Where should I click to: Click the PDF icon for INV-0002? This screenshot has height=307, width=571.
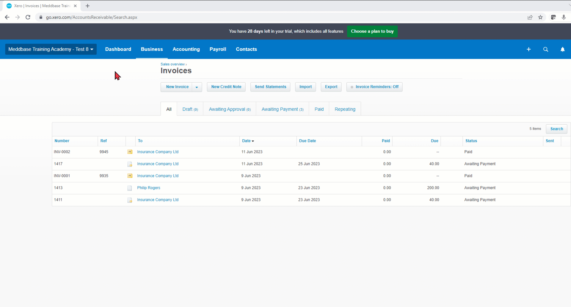[130, 152]
